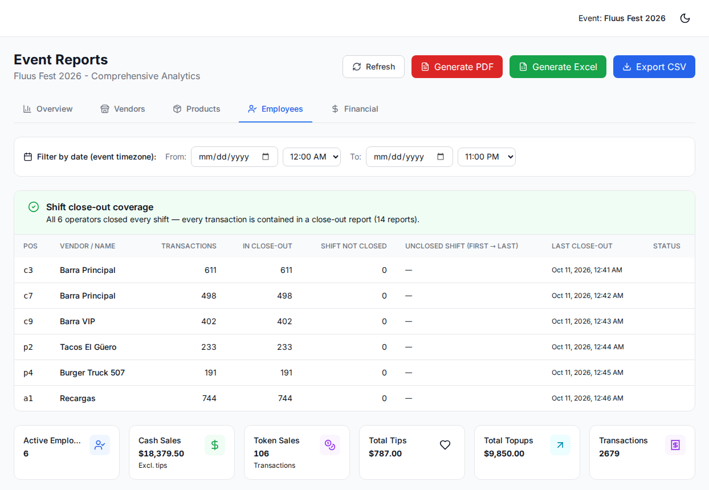Open the From date calendar picker icon
Viewport: 709px width, 490px height.
coord(266,157)
